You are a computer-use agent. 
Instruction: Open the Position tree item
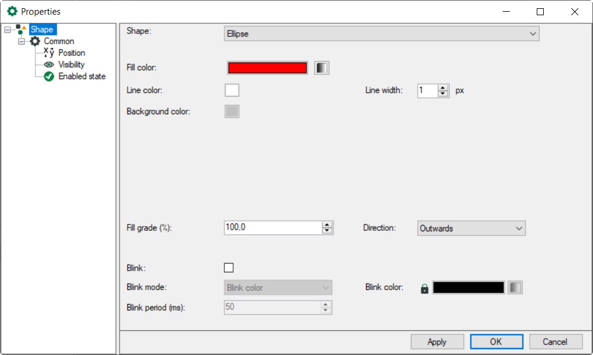click(72, 53)
